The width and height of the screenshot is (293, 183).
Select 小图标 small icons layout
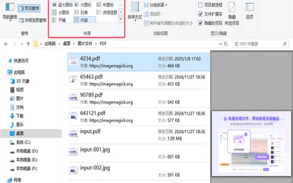click(x=61, y=12)
